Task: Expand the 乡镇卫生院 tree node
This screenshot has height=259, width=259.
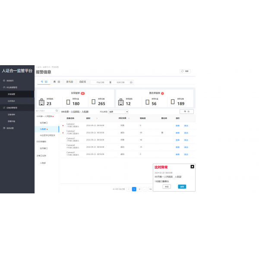Action: point(41,155)
